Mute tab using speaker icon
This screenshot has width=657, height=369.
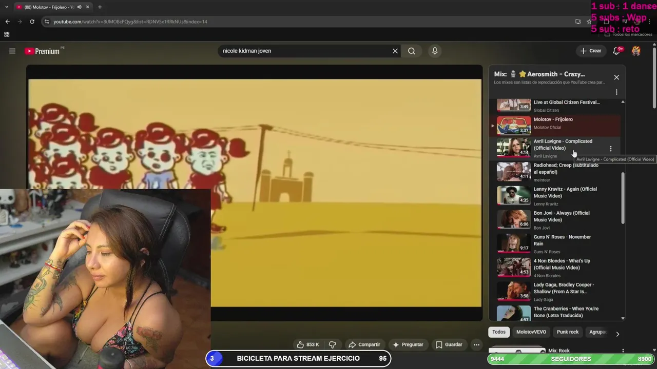tap(79, 7)
